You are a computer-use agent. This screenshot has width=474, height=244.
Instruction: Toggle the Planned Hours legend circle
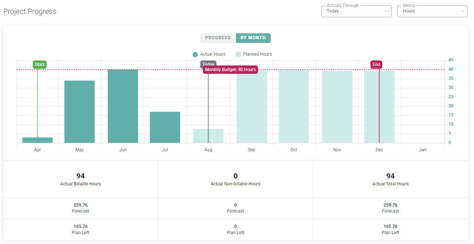[x=238, y=55]
